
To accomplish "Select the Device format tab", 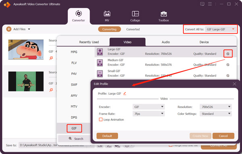I will coord(204,42).
